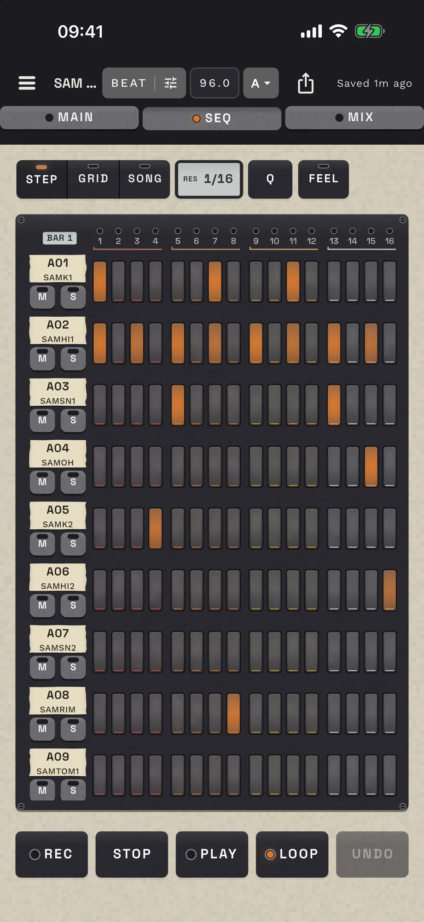
Task: Solo track A01 SAMK1
Action: pos(73,297)
